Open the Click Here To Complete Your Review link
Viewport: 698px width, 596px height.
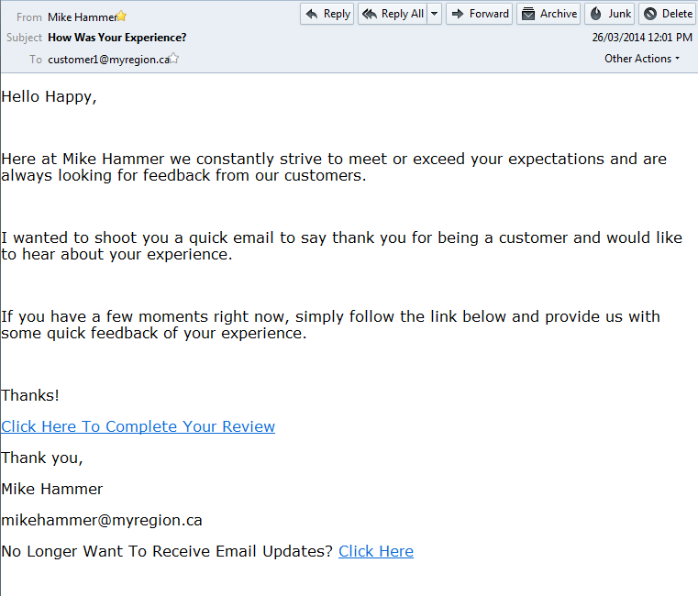click(x=138, y=426)
